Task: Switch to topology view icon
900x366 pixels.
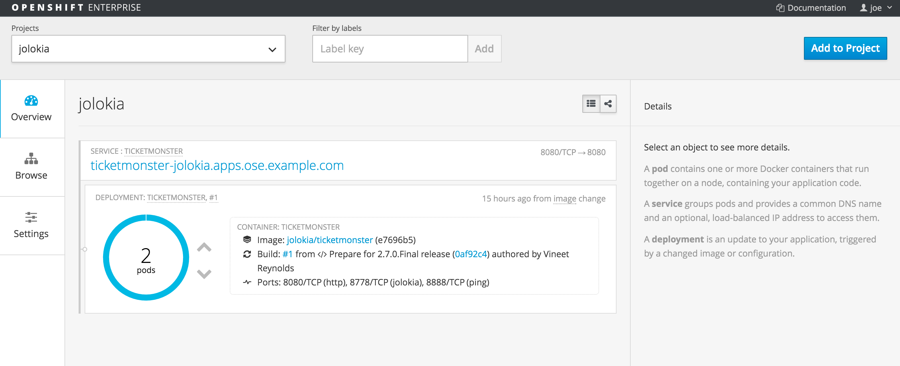Action: pyautogui.click(x=608, y=104)
